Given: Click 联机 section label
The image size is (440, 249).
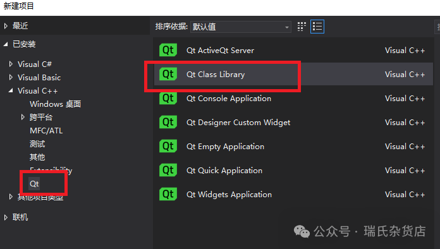Looking at the screenshot, I should pos(20,217).
